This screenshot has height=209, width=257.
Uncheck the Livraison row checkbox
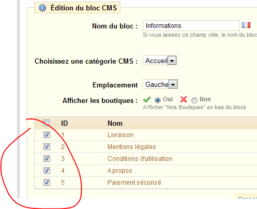[47, 135]
